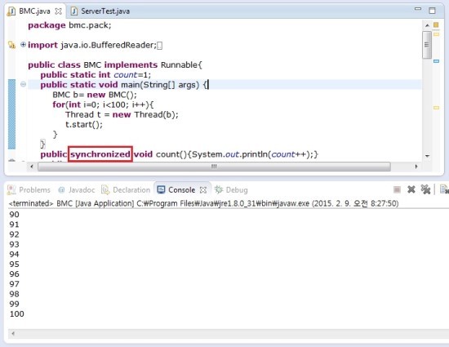Click the editor vertical scrollbar down arrow
Viewport: 449px width, 347px height.
(x=427, y=156)
